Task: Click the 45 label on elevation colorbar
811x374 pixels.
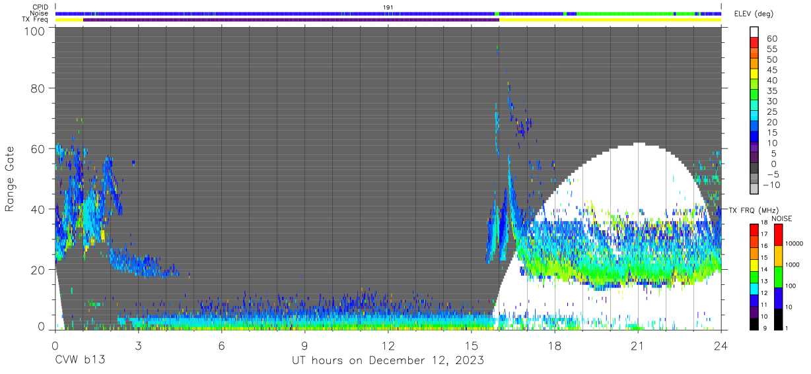Action: point(772,71)
